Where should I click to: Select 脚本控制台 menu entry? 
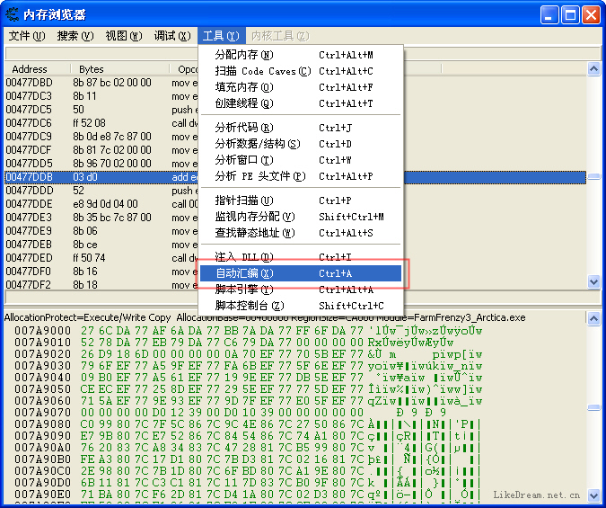[301, 306]
